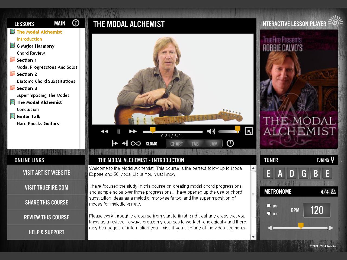Play high E string tuner note
This screenshot has width=347, height=260.
point(327,173)
